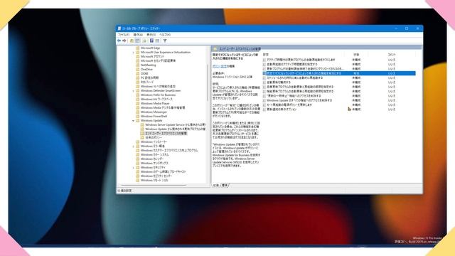Click policy icon of 自動更新を構成する row
This screenshot has height=256, width=455.
[x=264, y=82]
